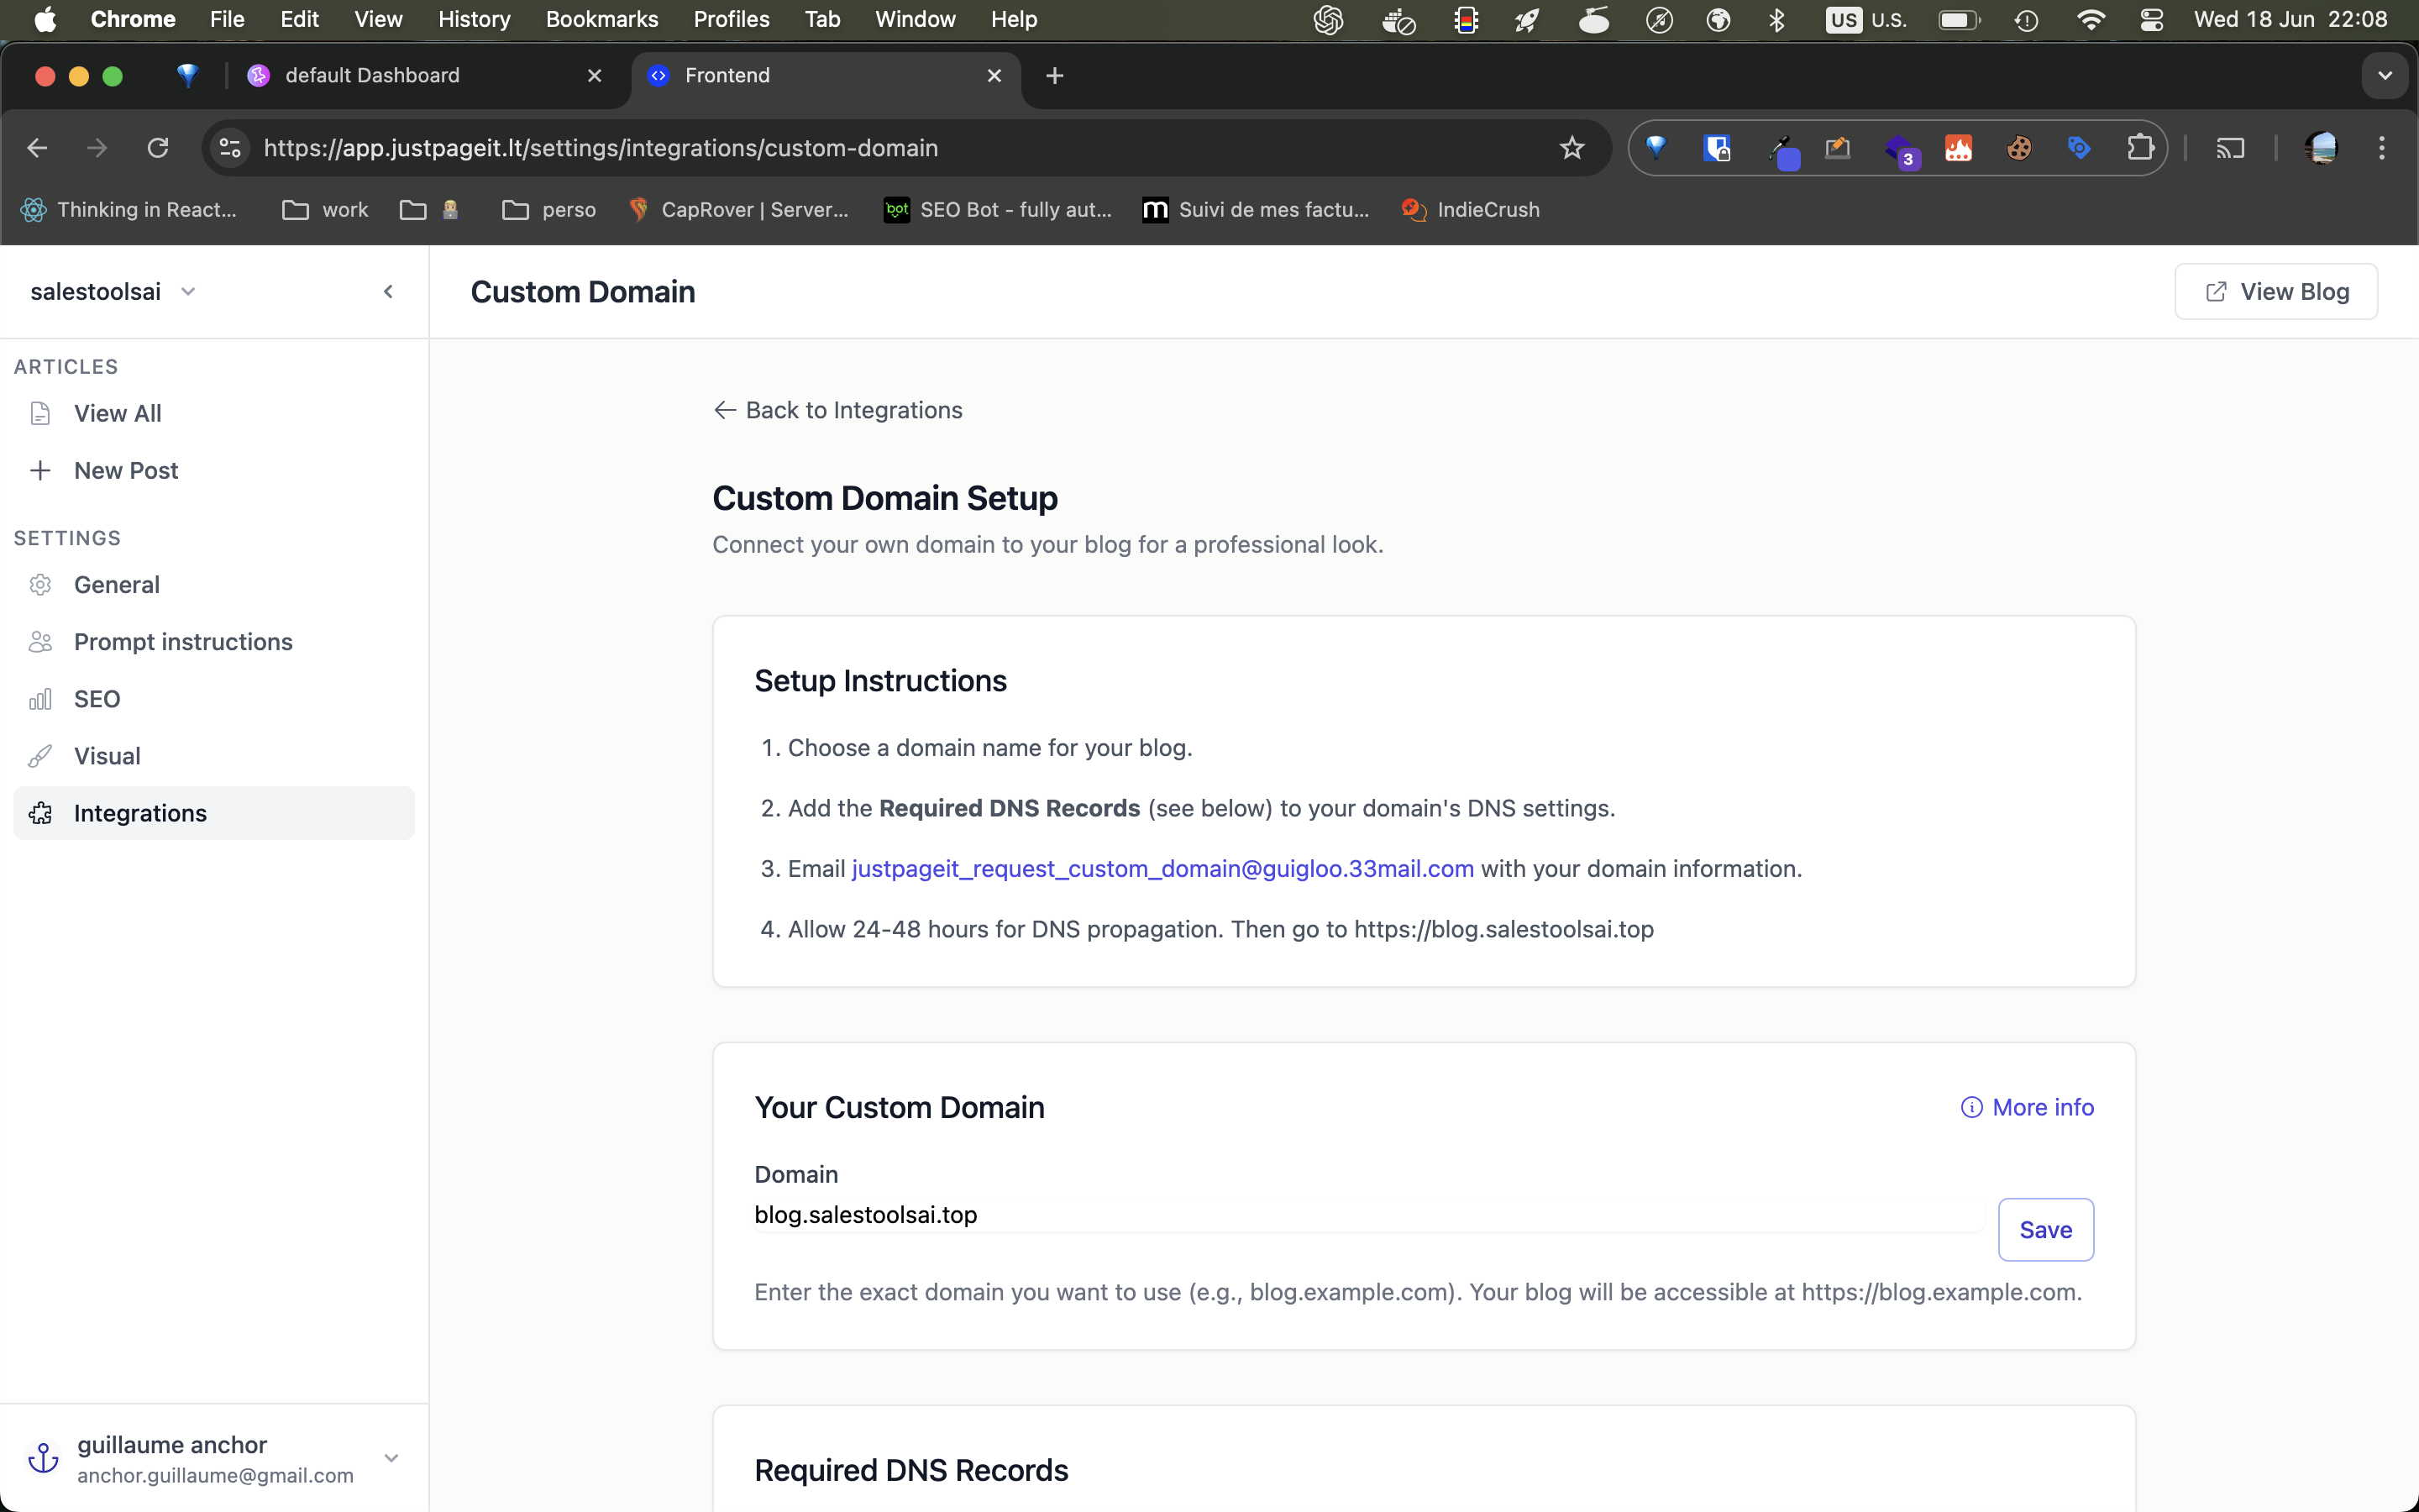Open the Chrome profile avatar
The image size is (2419, 1512).
pyautogui.click(x=2321, y=148)
